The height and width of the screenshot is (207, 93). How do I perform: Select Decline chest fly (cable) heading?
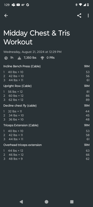[20, 106]
